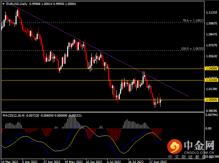Viewport: 219px width, 163px height.
Task: Click the 0.007942 MACD scale value
Action: (212, 115)
